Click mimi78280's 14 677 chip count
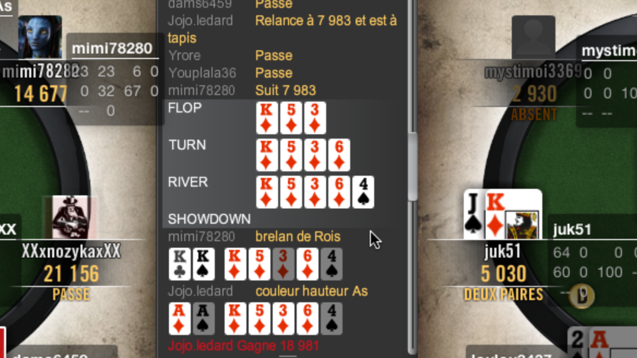 pyautogui.click(x=41, y=94)
